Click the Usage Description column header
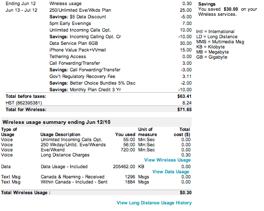 click(x=60, y=135)
